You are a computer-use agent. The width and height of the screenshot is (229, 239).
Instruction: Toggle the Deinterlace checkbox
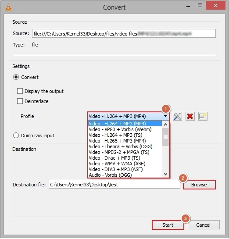20,101
